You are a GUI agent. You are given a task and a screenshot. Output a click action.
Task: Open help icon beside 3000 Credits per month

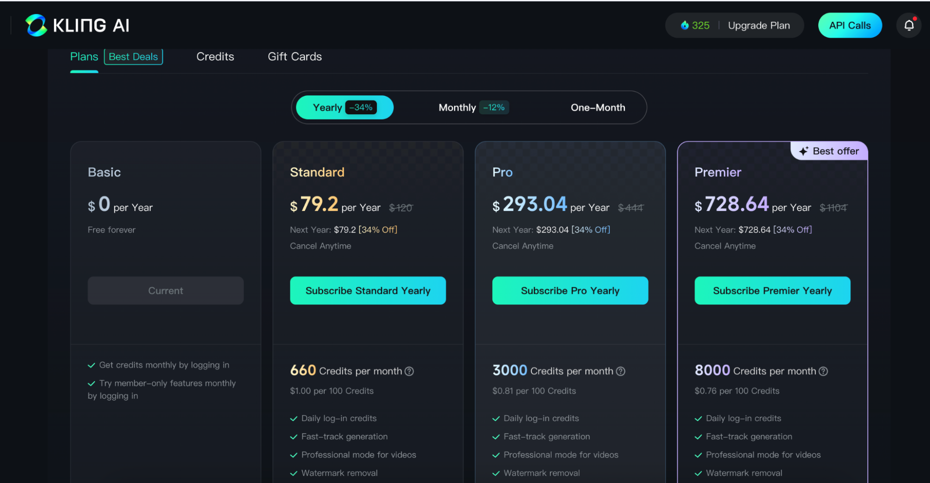(x=621, y=371)
